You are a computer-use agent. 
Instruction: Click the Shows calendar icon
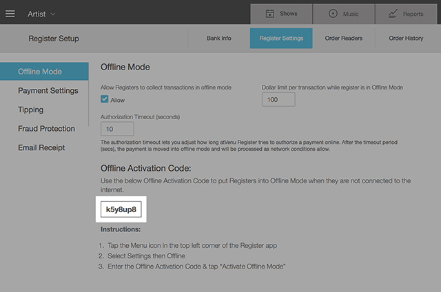[x=270, y=13]
